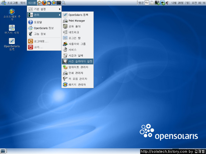206x154 pixels.
Task: Choose 끄기... to shut down
Action: 44,47
